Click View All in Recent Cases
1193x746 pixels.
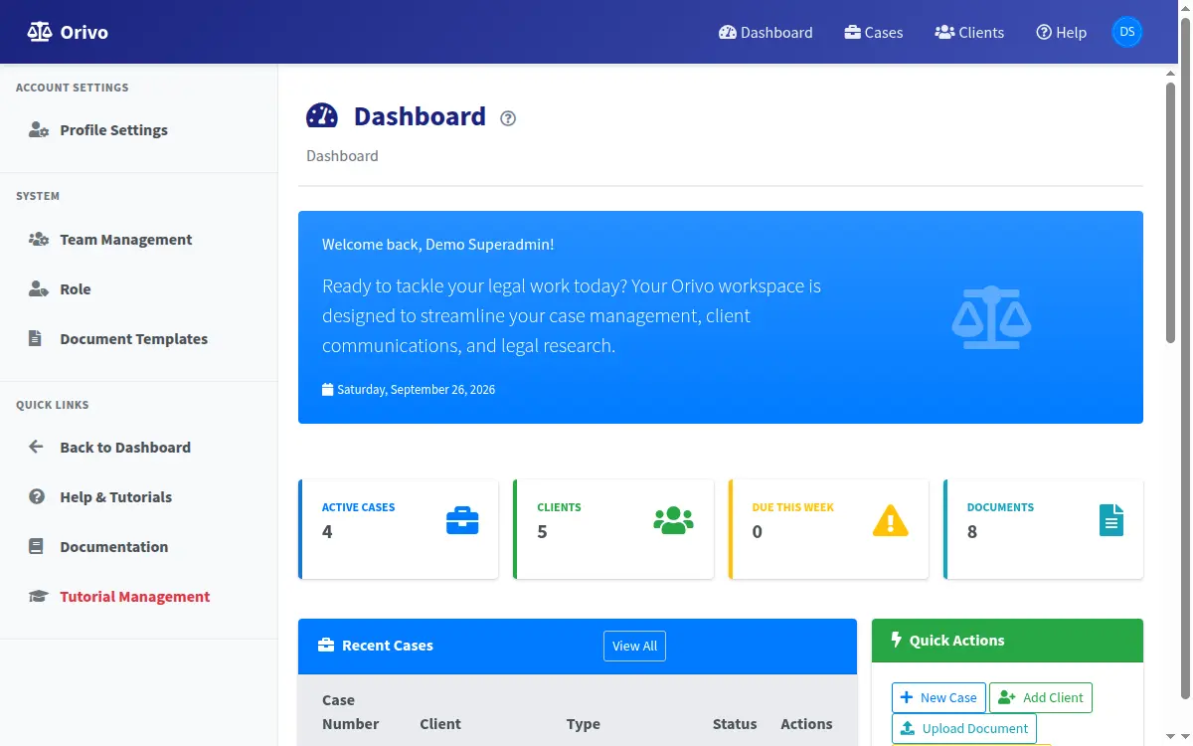click(x=634, y=647)
